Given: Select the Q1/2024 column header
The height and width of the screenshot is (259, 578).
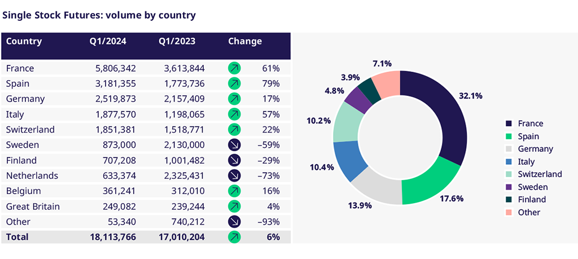Looking at the screenshot, I should click(108, 41).
